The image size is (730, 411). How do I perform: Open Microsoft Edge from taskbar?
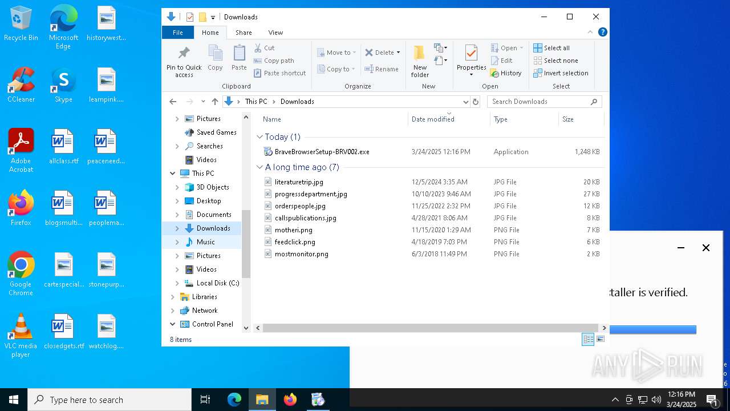234,400
